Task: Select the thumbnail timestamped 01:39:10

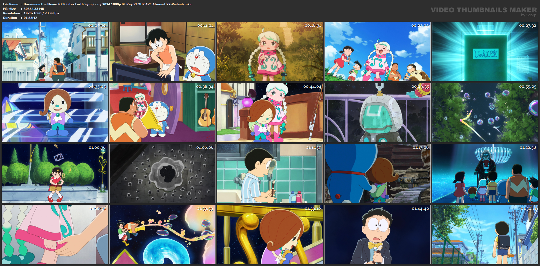Action: coord(270,235)
